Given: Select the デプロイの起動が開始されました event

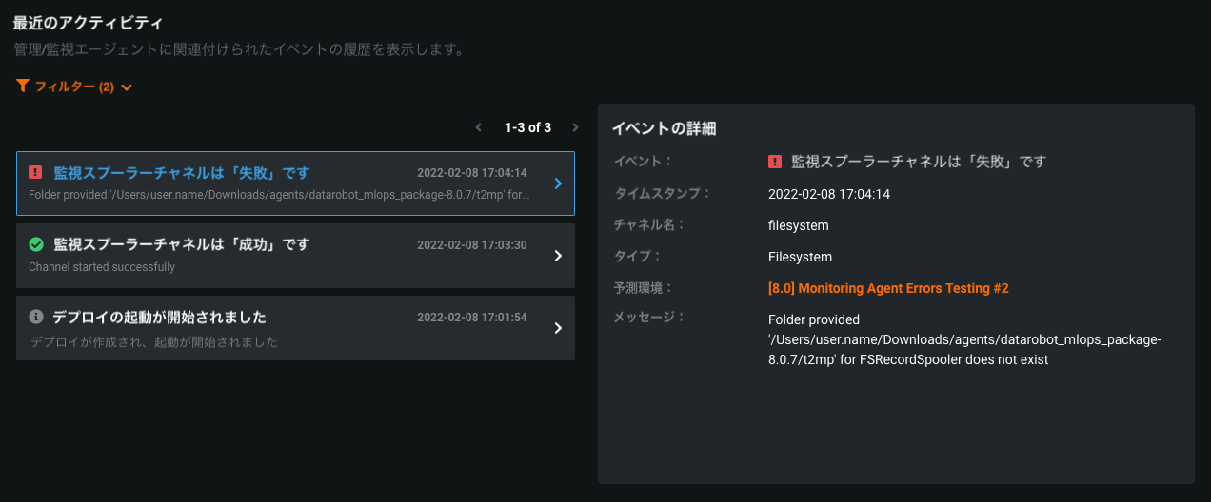Looking at the screenshot, I should pyautogui.click(x=159, y=317).
